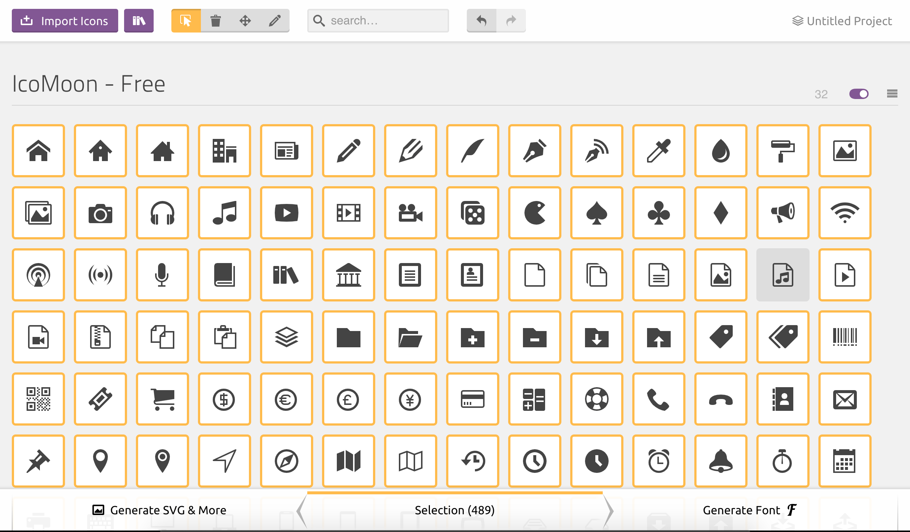Open Generate Font tab
The width and height of the screenshot is (910, 532).
click(x=750, y=510)
